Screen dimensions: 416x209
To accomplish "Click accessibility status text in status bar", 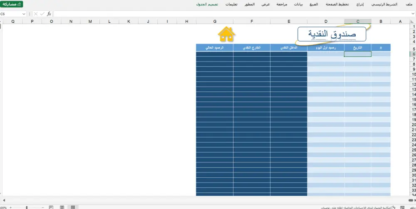I will pyautogui.click(x=356, y=208).
